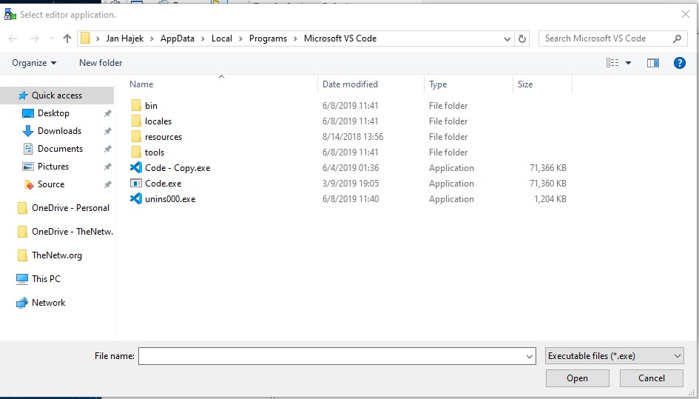
Task: Click the Refresh address bar icon
Action: pyautogui.click(x=523, y=38)
